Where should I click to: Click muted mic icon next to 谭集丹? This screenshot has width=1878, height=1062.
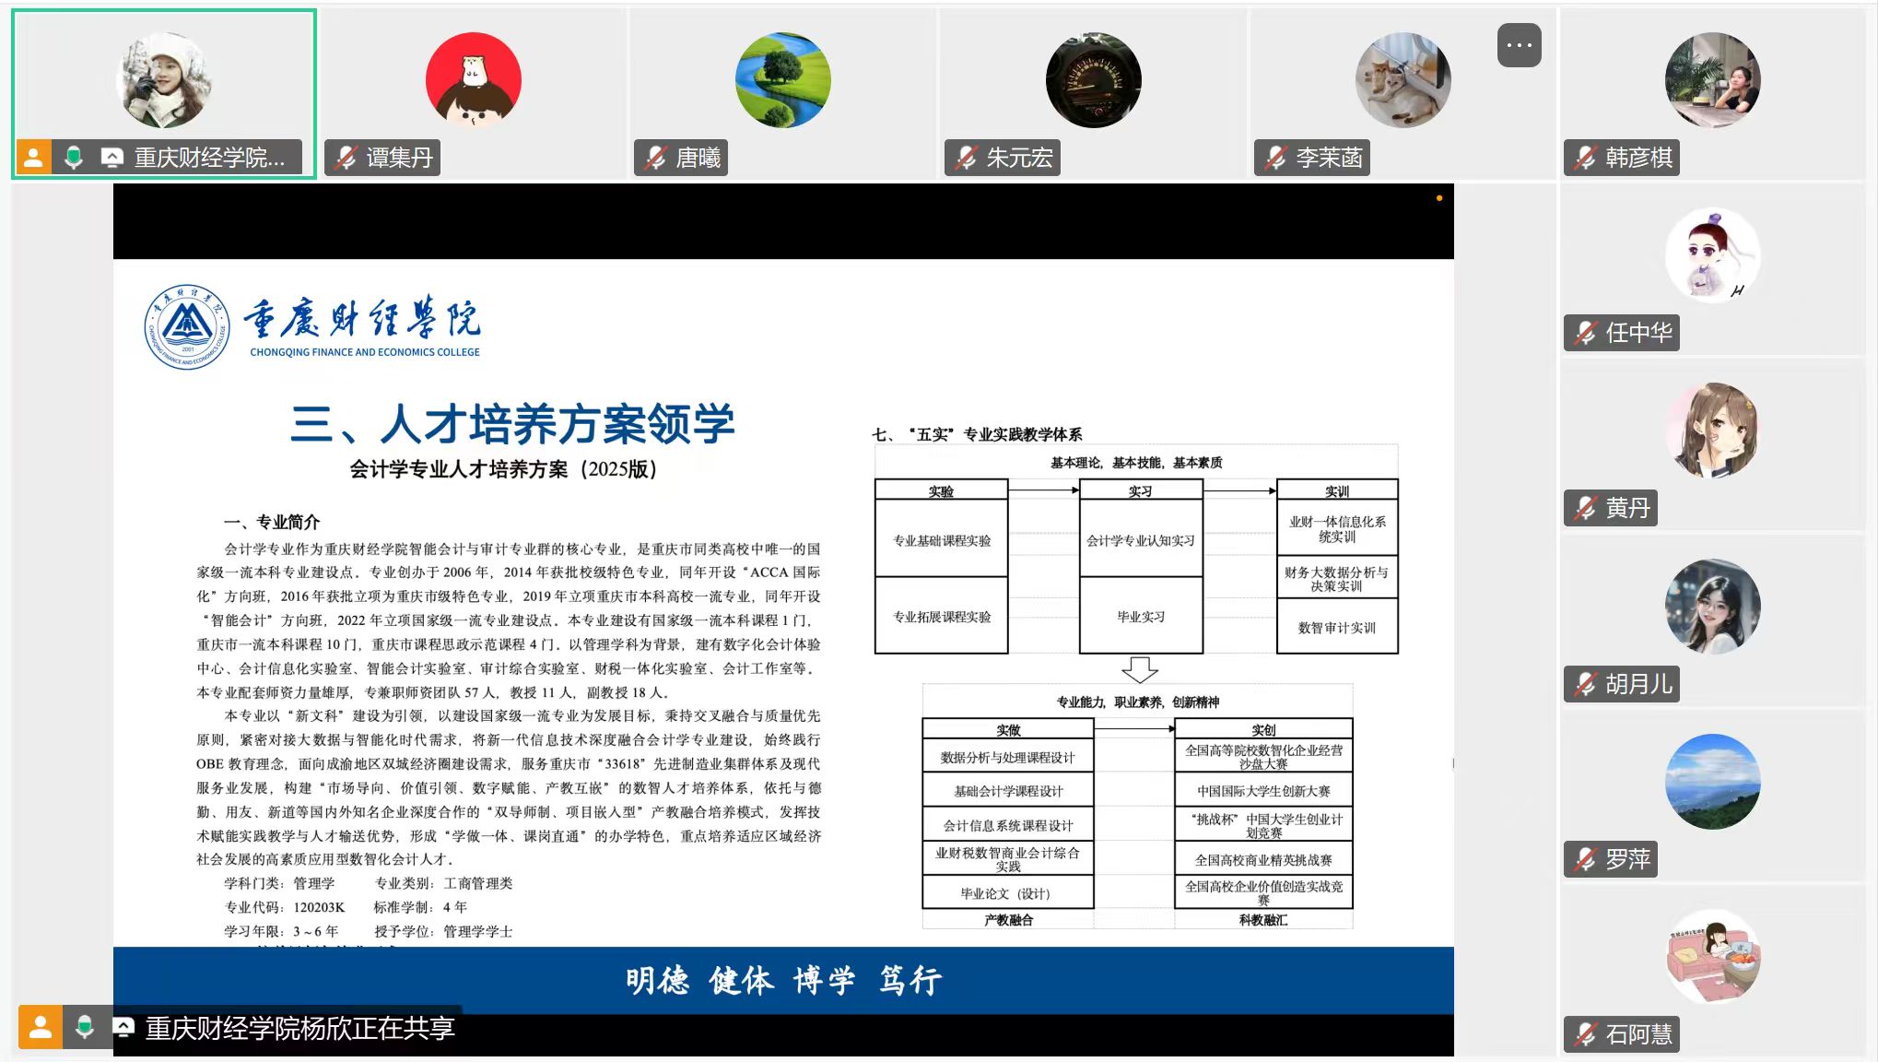click(346, 158)
